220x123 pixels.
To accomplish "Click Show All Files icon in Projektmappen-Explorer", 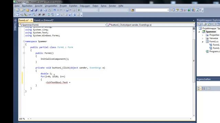I will [x=205, y=24].
